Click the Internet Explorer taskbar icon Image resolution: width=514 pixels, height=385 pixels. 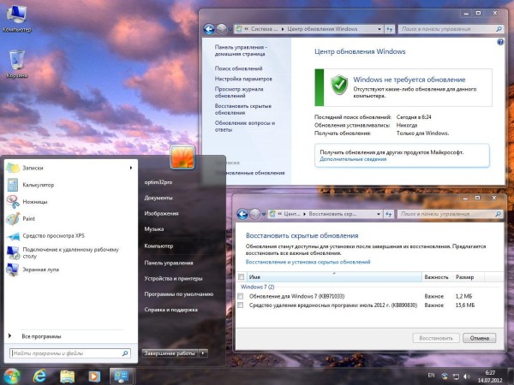(x=39, y=376)
